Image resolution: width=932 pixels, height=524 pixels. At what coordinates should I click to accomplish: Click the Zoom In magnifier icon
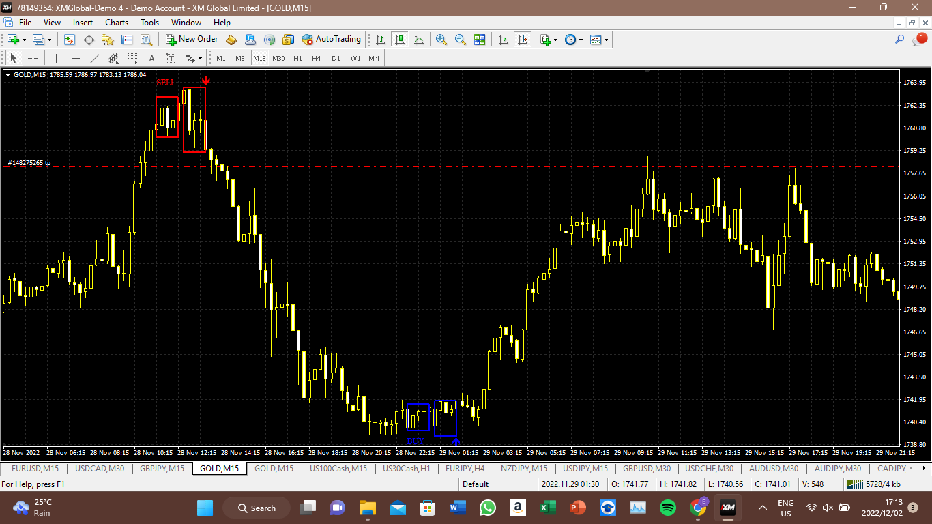click(441, 40)
